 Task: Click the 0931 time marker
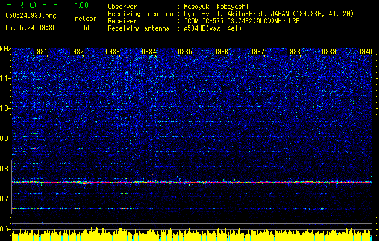[40, 52]
